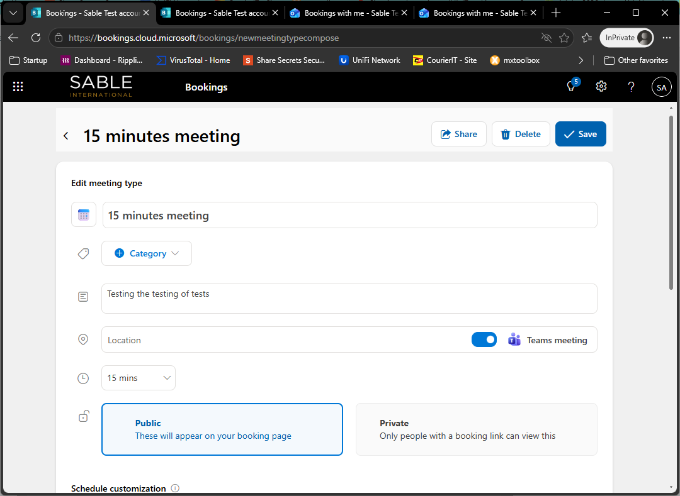Open the SA account avatar menu
Screen dimensions: 680x496
click(x=661, y=87)
